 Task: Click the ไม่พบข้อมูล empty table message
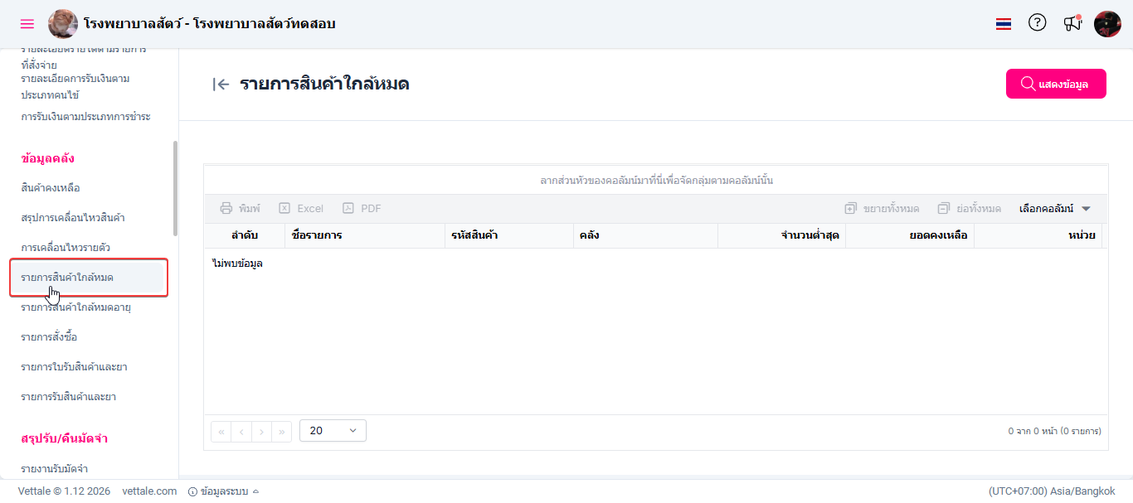click(237, 264)
